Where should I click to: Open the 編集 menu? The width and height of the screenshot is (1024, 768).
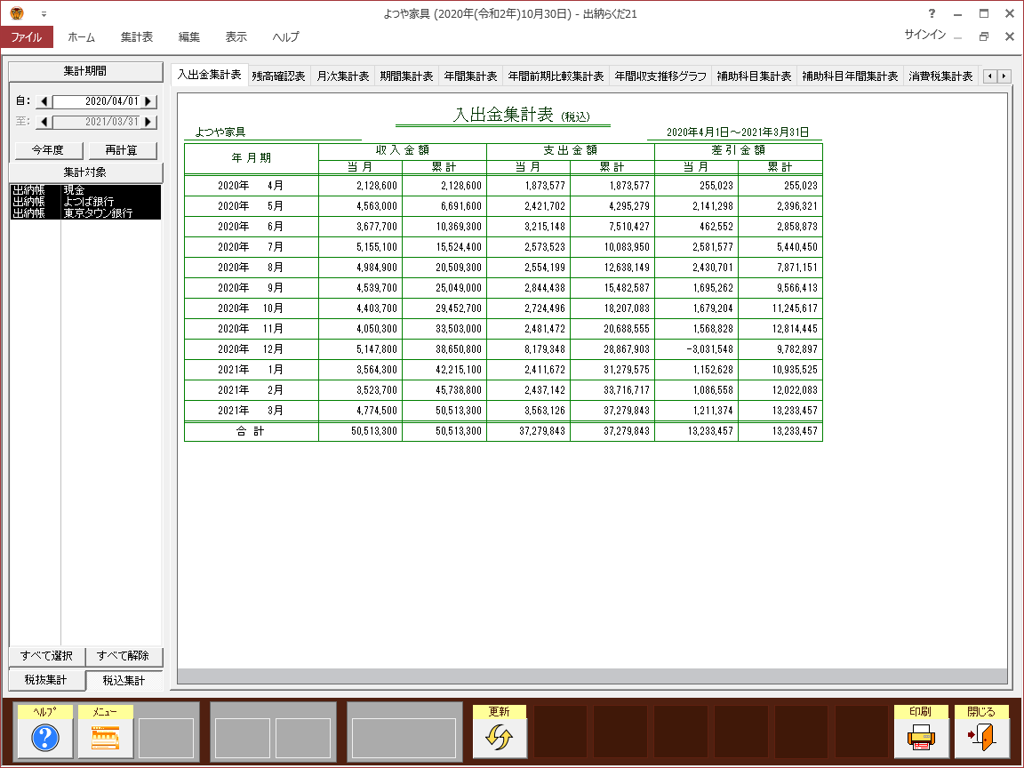189,37
